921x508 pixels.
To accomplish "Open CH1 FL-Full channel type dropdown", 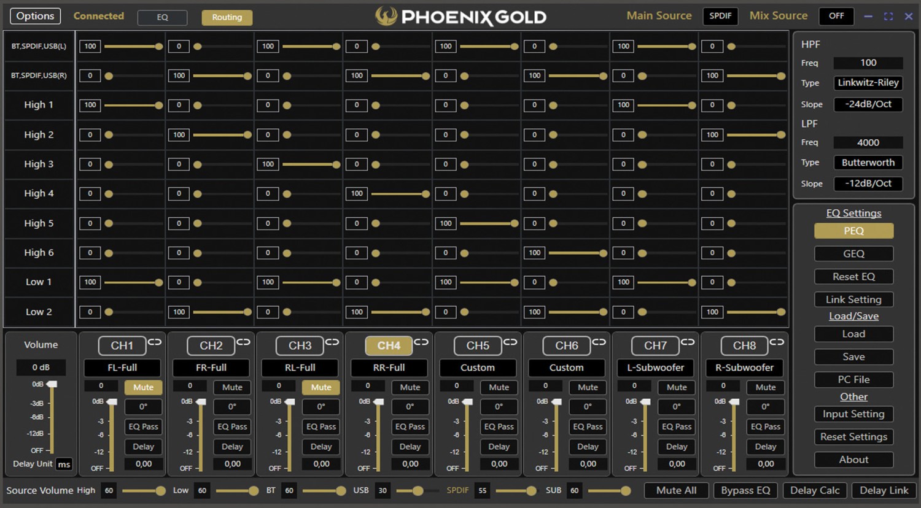I will click(122, 368).
